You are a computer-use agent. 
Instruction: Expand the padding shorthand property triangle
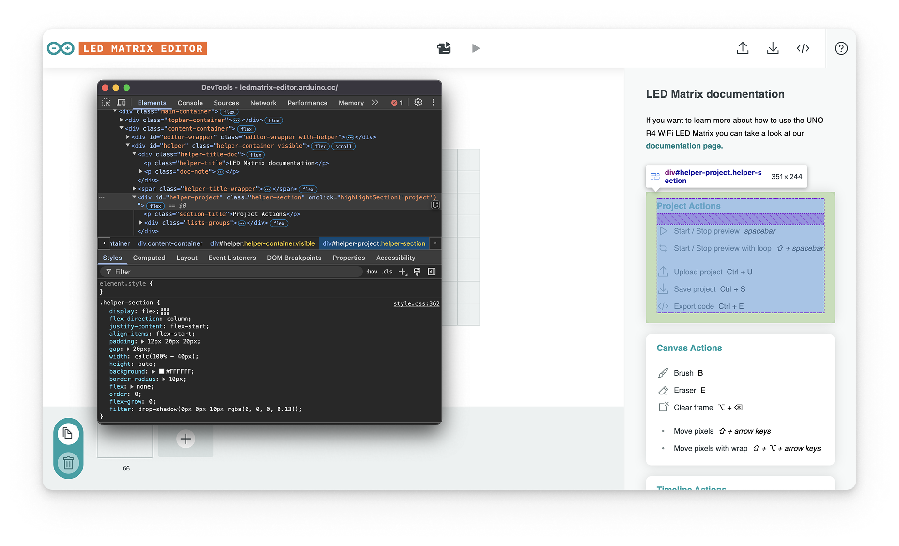pos(142,342)
